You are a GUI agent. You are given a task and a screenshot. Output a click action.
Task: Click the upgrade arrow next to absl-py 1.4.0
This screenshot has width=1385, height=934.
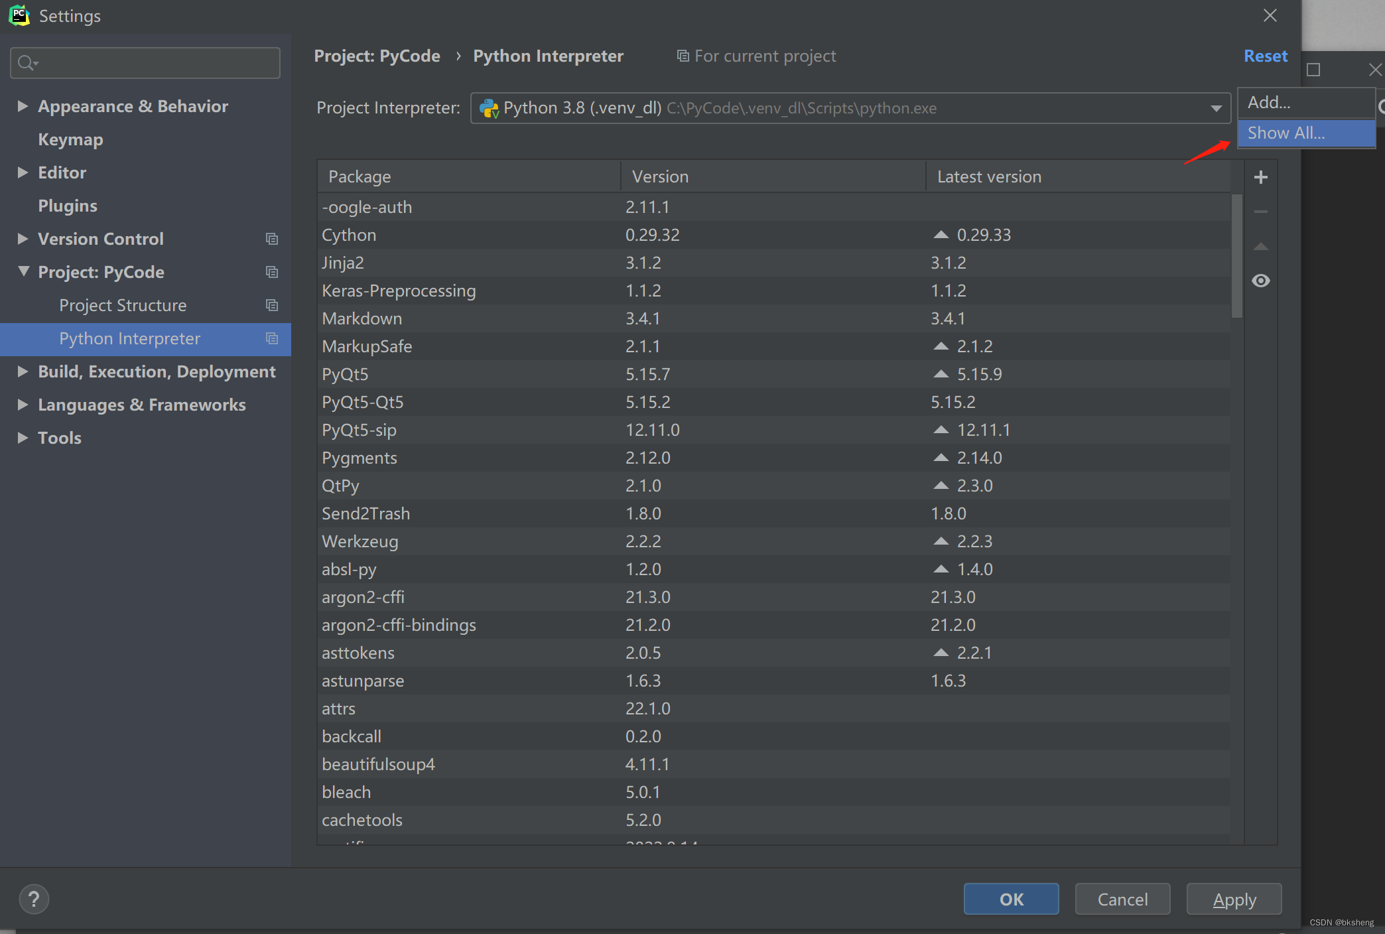coord(941,569)
